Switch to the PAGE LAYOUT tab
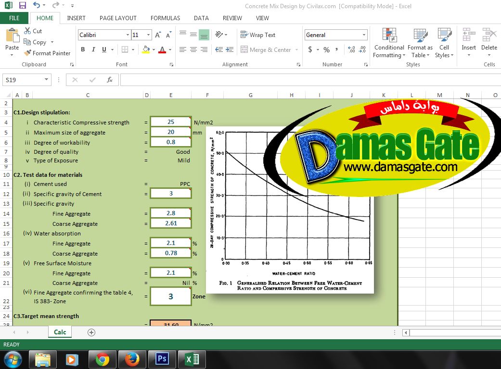This screenshot has height=369, width=501. point(118,18)
